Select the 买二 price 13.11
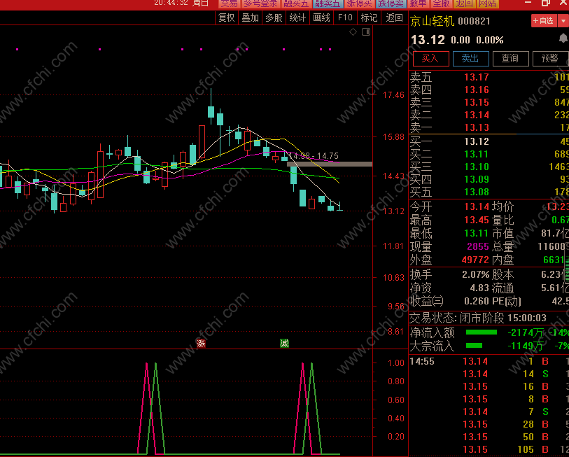569x457 pixels. 477,154
